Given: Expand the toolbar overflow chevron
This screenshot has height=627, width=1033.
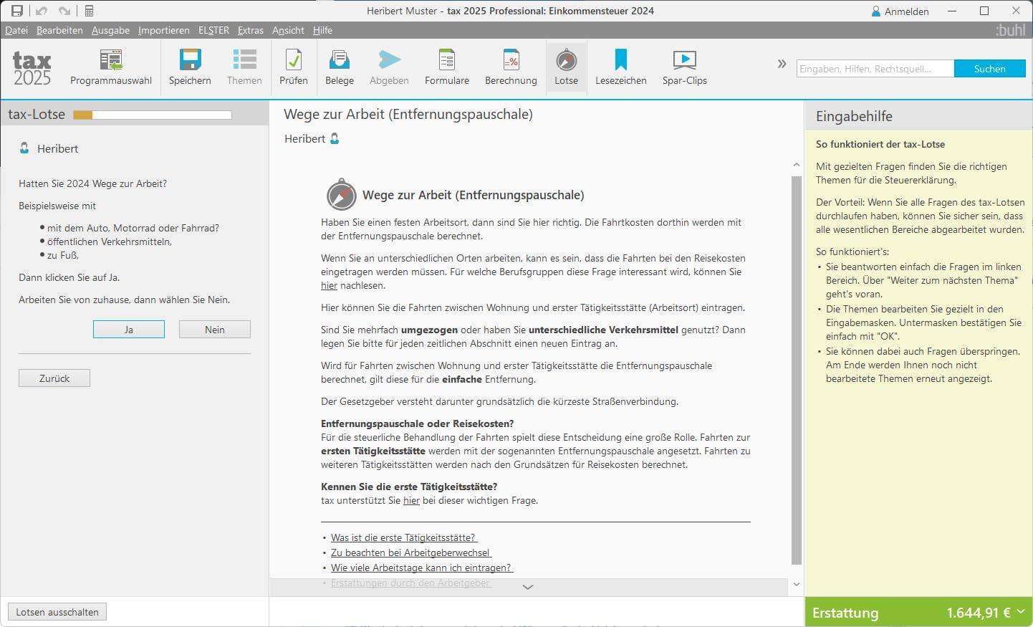Looking at the screenshot, I should (x=782, y=64).
